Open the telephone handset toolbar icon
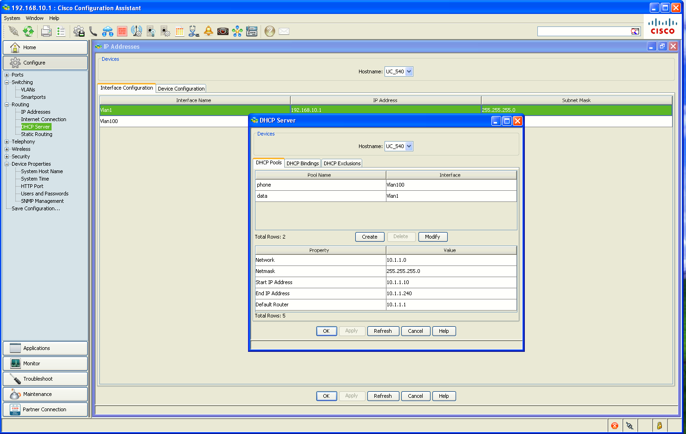Screen dimensions: 686x434 click(x=93, y=31)
